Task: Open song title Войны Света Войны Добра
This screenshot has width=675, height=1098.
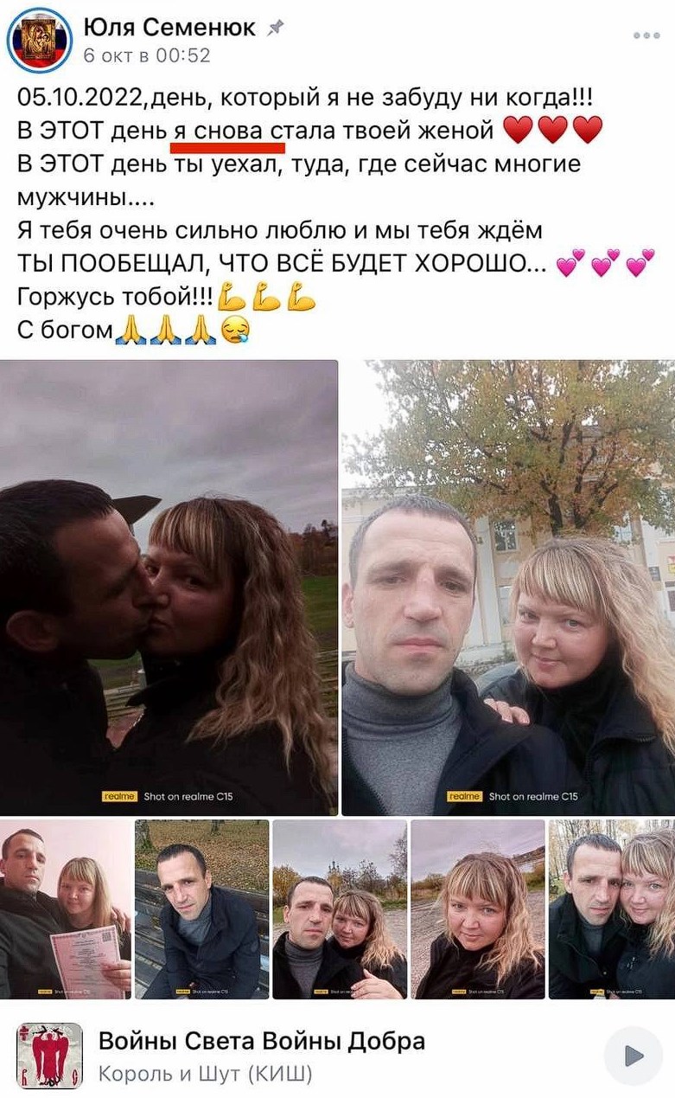Action: pyautogui.click(x=262, y=1040)
